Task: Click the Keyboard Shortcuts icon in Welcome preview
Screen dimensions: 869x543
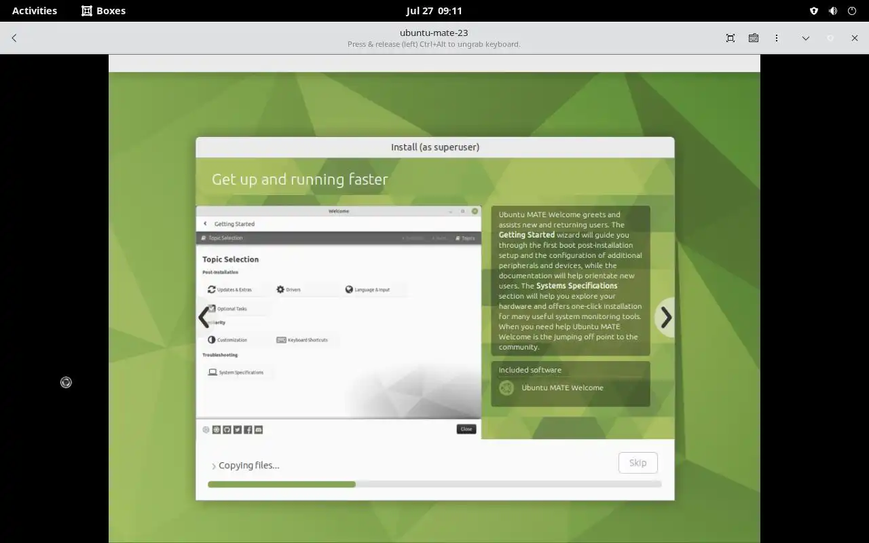Action: point(281,339)
